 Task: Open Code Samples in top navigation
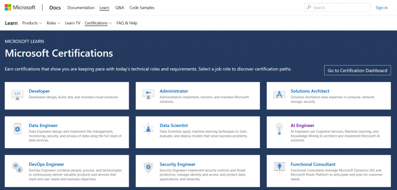click(x=142, y=8)
